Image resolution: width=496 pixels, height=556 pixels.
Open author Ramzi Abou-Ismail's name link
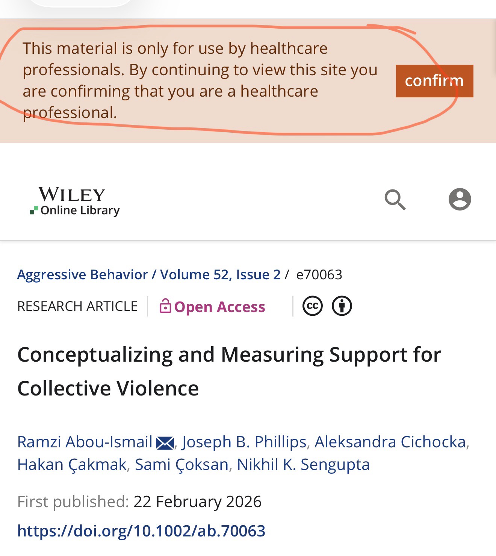(x=85, y=442)
